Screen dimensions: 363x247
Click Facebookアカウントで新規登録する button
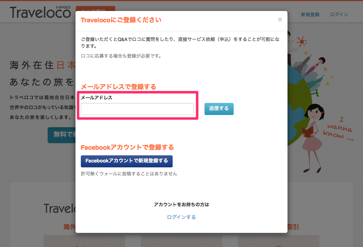click(x=127, y=161)
